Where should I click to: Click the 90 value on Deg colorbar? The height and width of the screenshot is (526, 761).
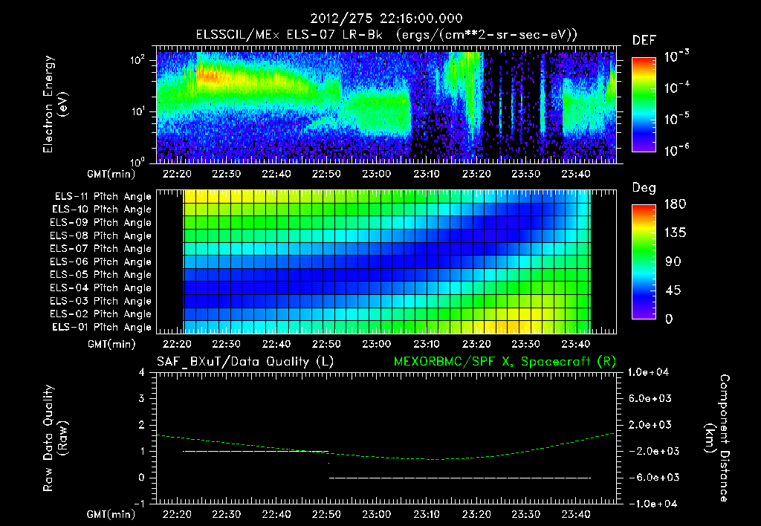tap(673, 262)
